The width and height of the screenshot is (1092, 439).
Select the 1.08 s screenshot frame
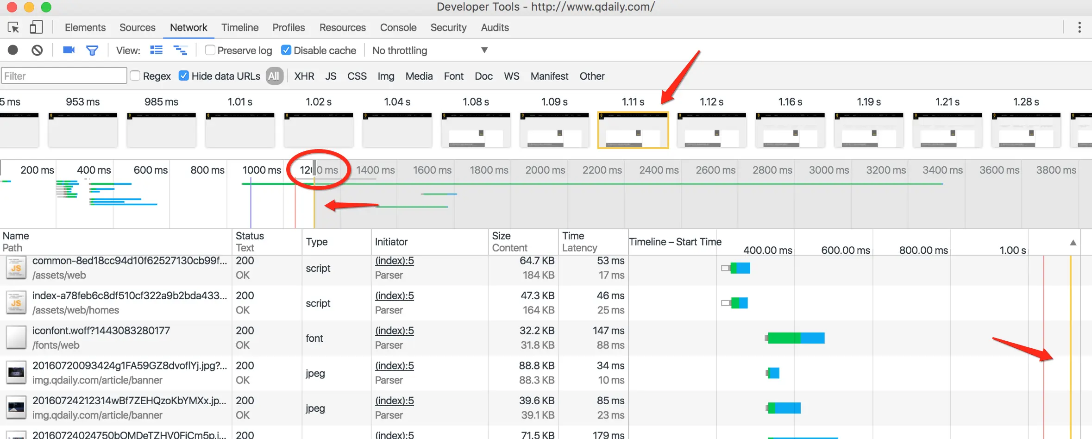[x=476, y=130]
